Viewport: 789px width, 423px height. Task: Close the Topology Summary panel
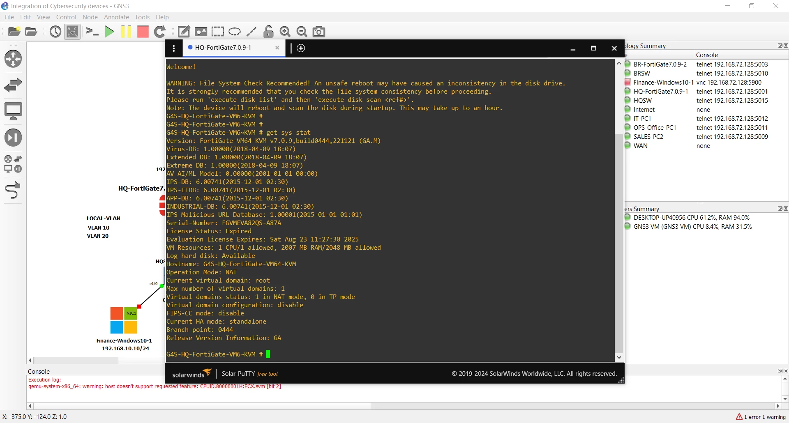(786, 46)
